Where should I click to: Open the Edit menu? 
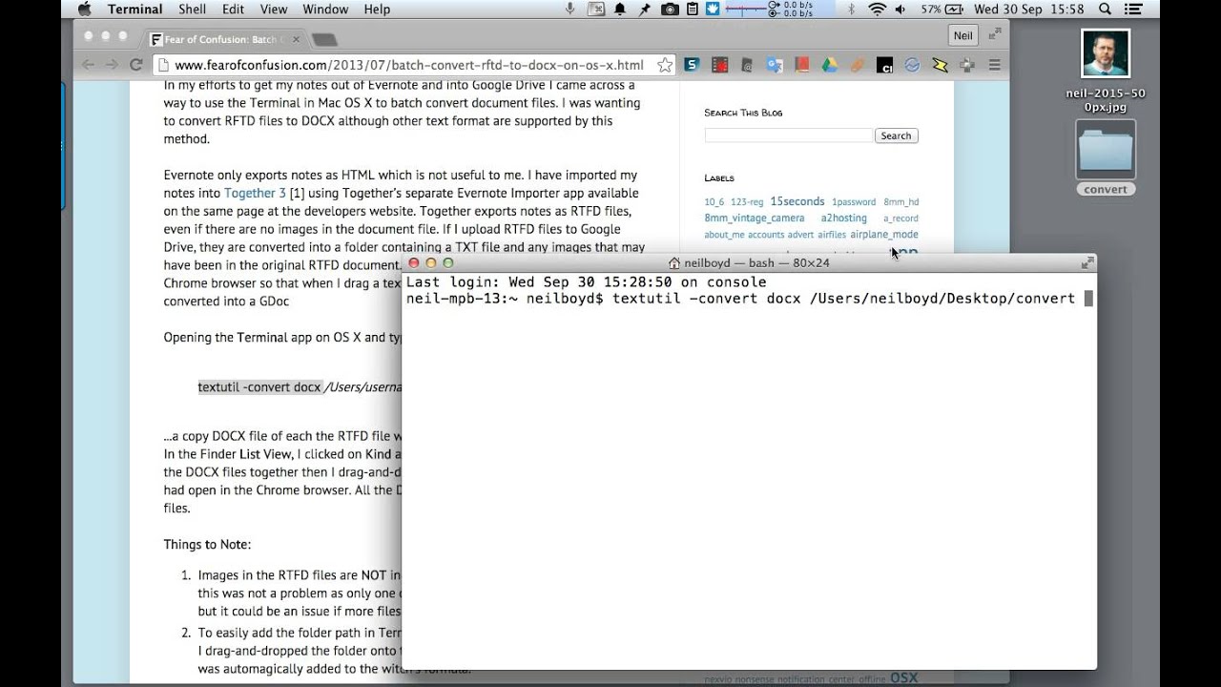pyautogui.click(x=233, y=10)
